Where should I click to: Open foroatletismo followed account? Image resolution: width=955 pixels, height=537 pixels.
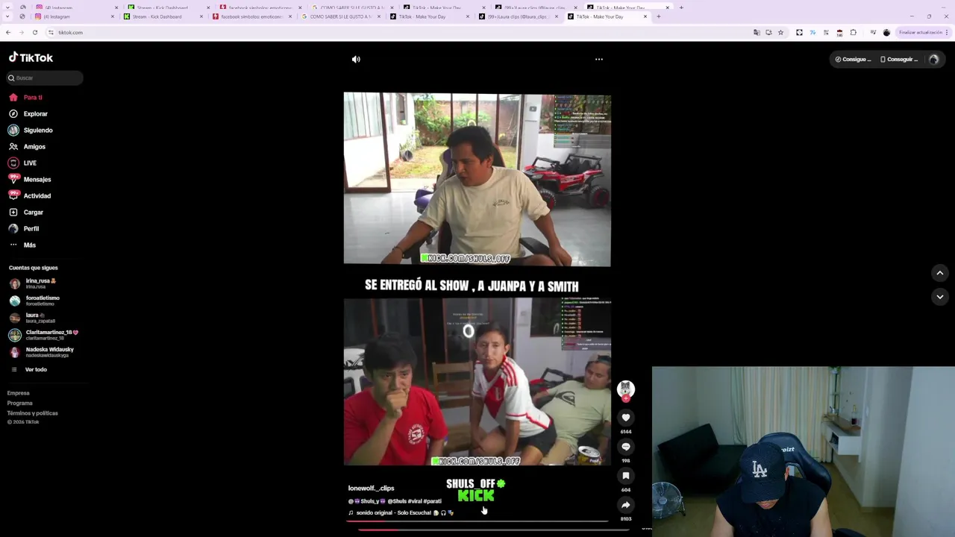tap(41, 301)
